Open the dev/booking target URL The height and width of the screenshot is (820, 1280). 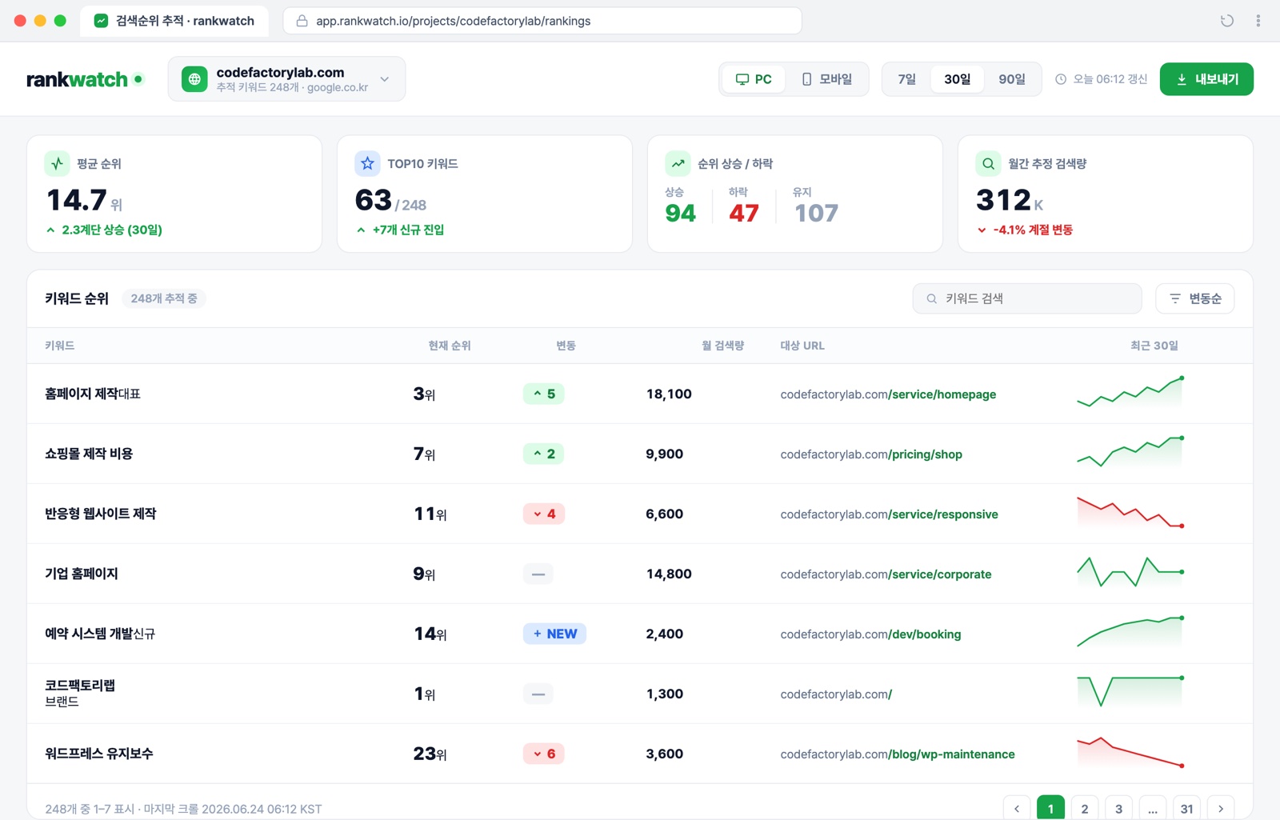(870, 634)
